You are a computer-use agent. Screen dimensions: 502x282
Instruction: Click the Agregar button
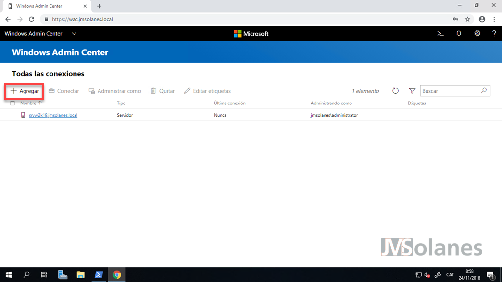[x=25, y=91]
